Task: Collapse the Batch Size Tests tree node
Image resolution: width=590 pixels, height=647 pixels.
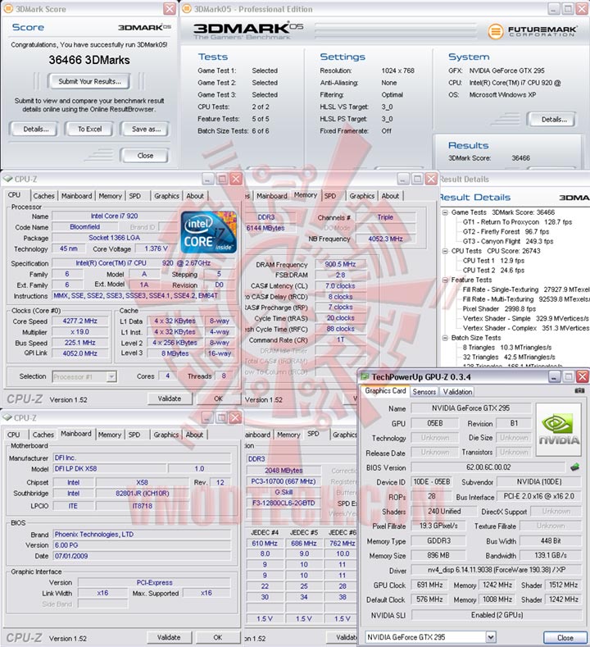Action: [x=445, y=338]
